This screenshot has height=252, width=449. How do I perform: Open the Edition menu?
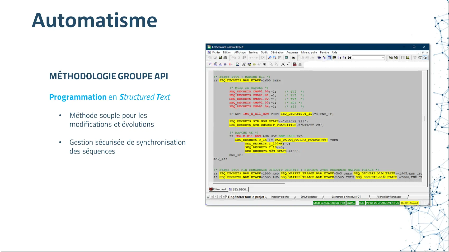(227, 52)
